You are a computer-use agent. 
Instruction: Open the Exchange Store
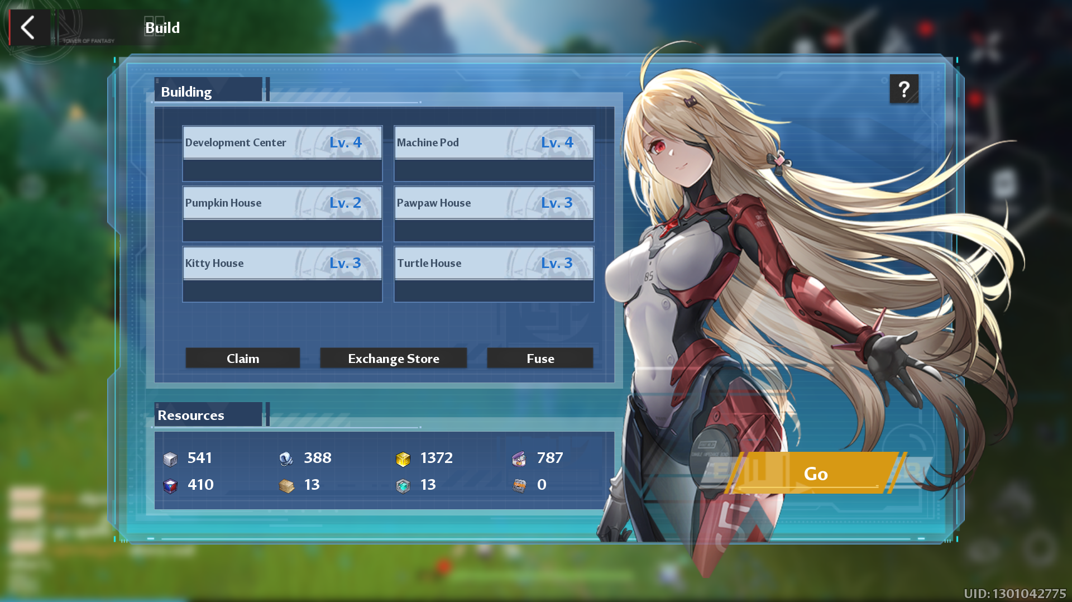(x=393, y=358)
